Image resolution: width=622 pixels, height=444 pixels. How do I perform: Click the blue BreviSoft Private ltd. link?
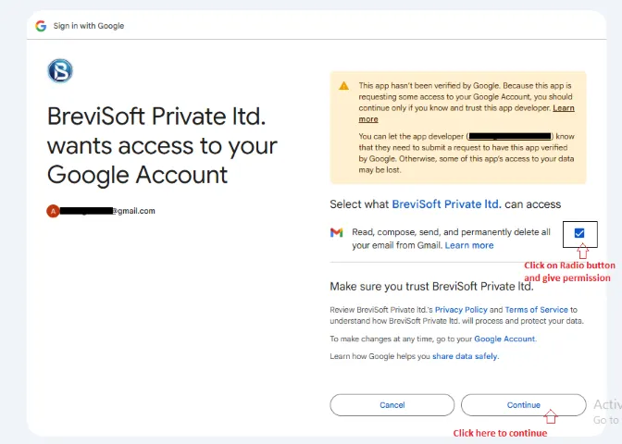(446, 203)
